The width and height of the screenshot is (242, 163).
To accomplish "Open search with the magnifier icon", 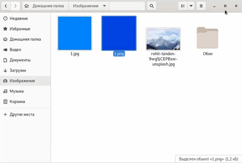I will [152, 6].
